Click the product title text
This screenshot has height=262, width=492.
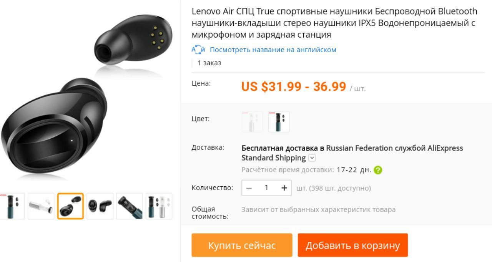(x=334, y=23)
